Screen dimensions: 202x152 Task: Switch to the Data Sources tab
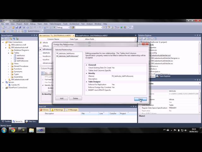pos(31,121)
